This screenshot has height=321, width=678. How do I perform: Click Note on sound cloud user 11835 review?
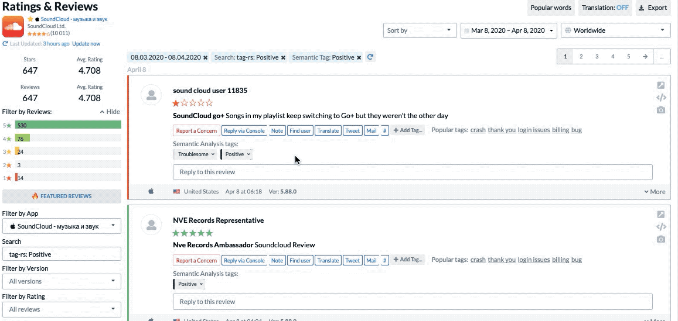[277, 130]
